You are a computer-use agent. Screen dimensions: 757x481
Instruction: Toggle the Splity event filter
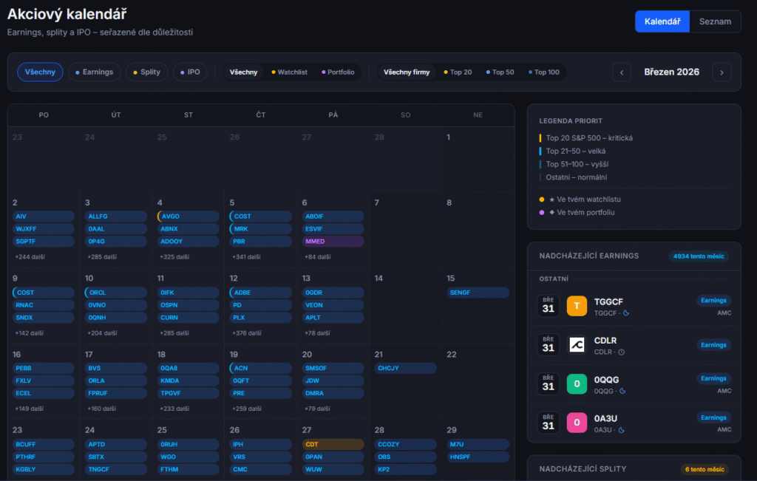tap(146, 72)
